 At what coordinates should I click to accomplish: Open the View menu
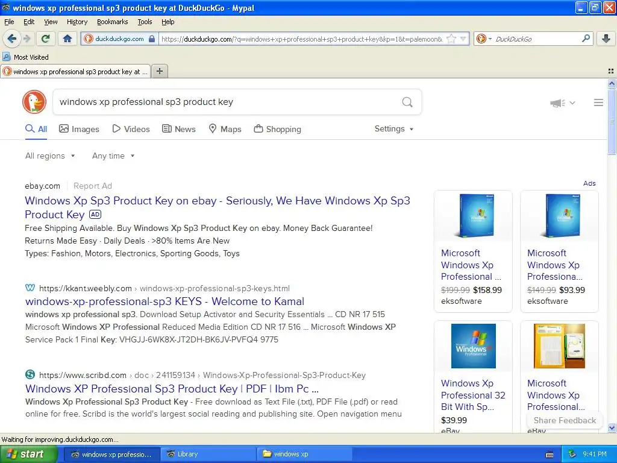[51, 22]
